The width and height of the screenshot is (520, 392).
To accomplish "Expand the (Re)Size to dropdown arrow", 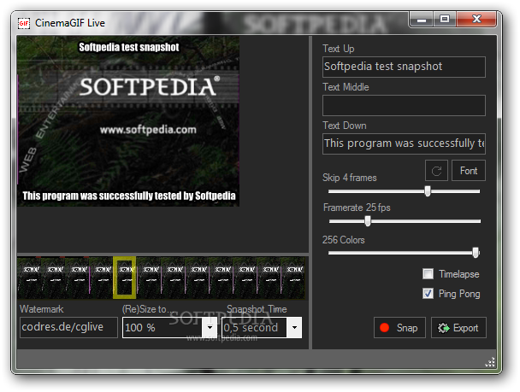I will click(210, 327).
